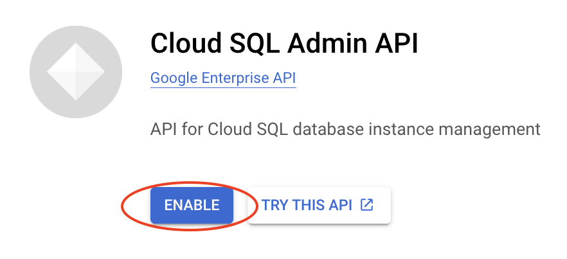Click the word ENABLE on the blue button
This screenshot has width=567, height=259.
(192, 206)
